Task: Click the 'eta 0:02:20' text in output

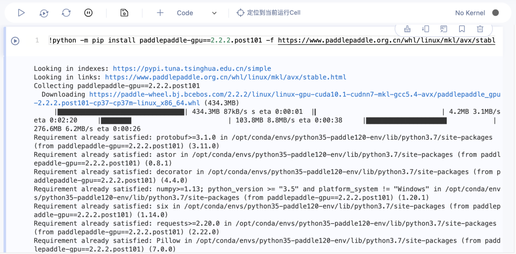Action: (x=55, y=121)
